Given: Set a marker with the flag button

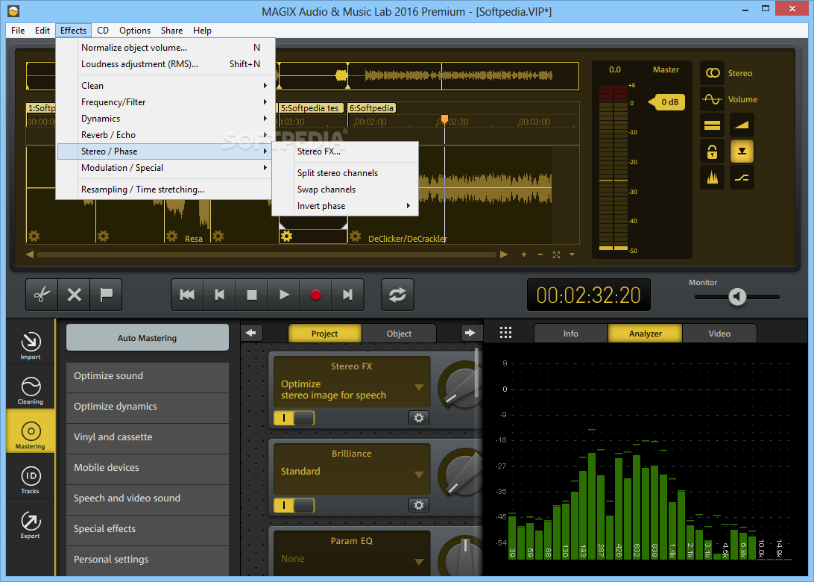Looking at the screenshot, I should 106,295.
